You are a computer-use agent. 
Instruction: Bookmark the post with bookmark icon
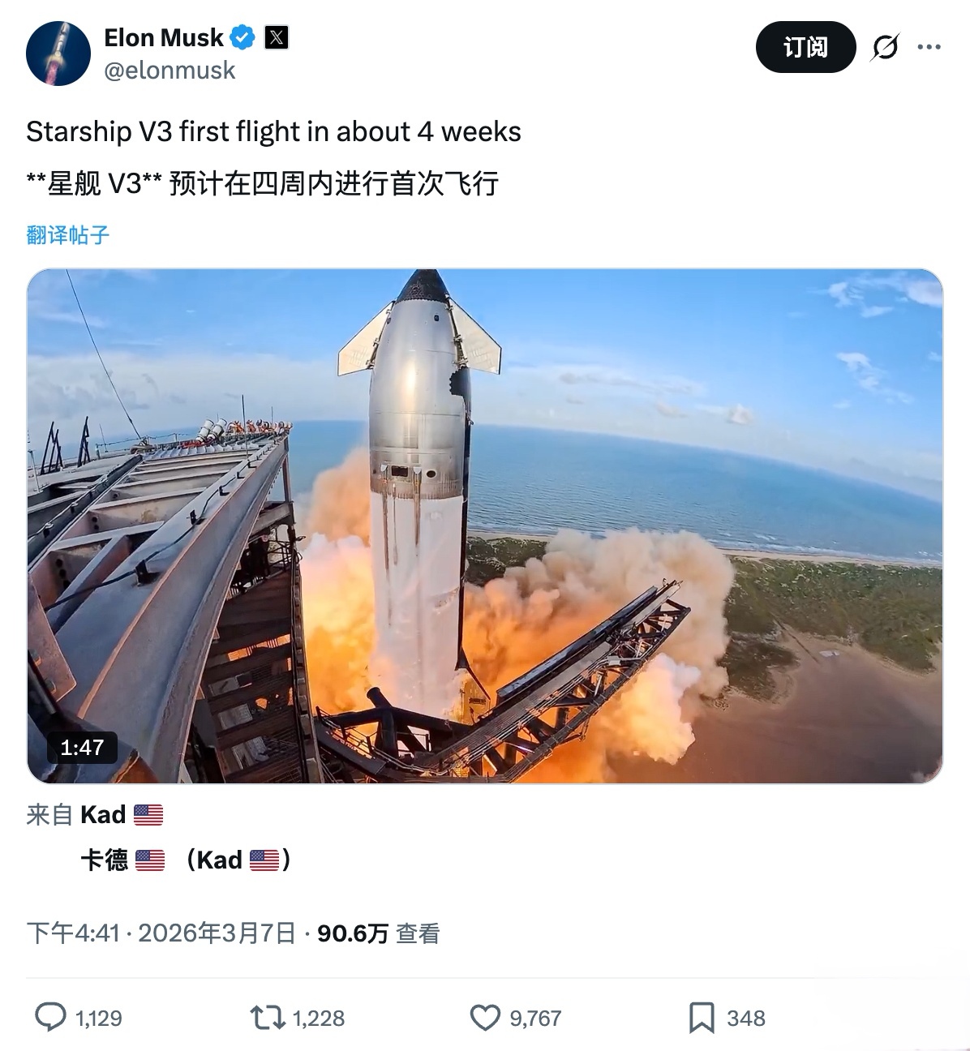pyautogui.click(x=702, y=1017)
